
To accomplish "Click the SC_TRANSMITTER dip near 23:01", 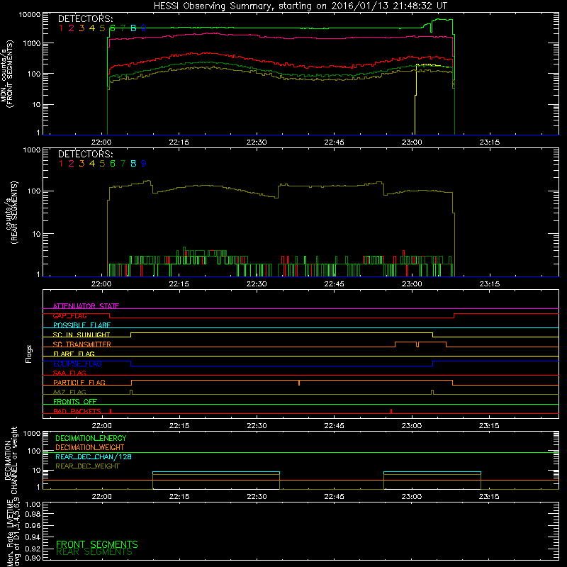I will [x=417, y=344].
